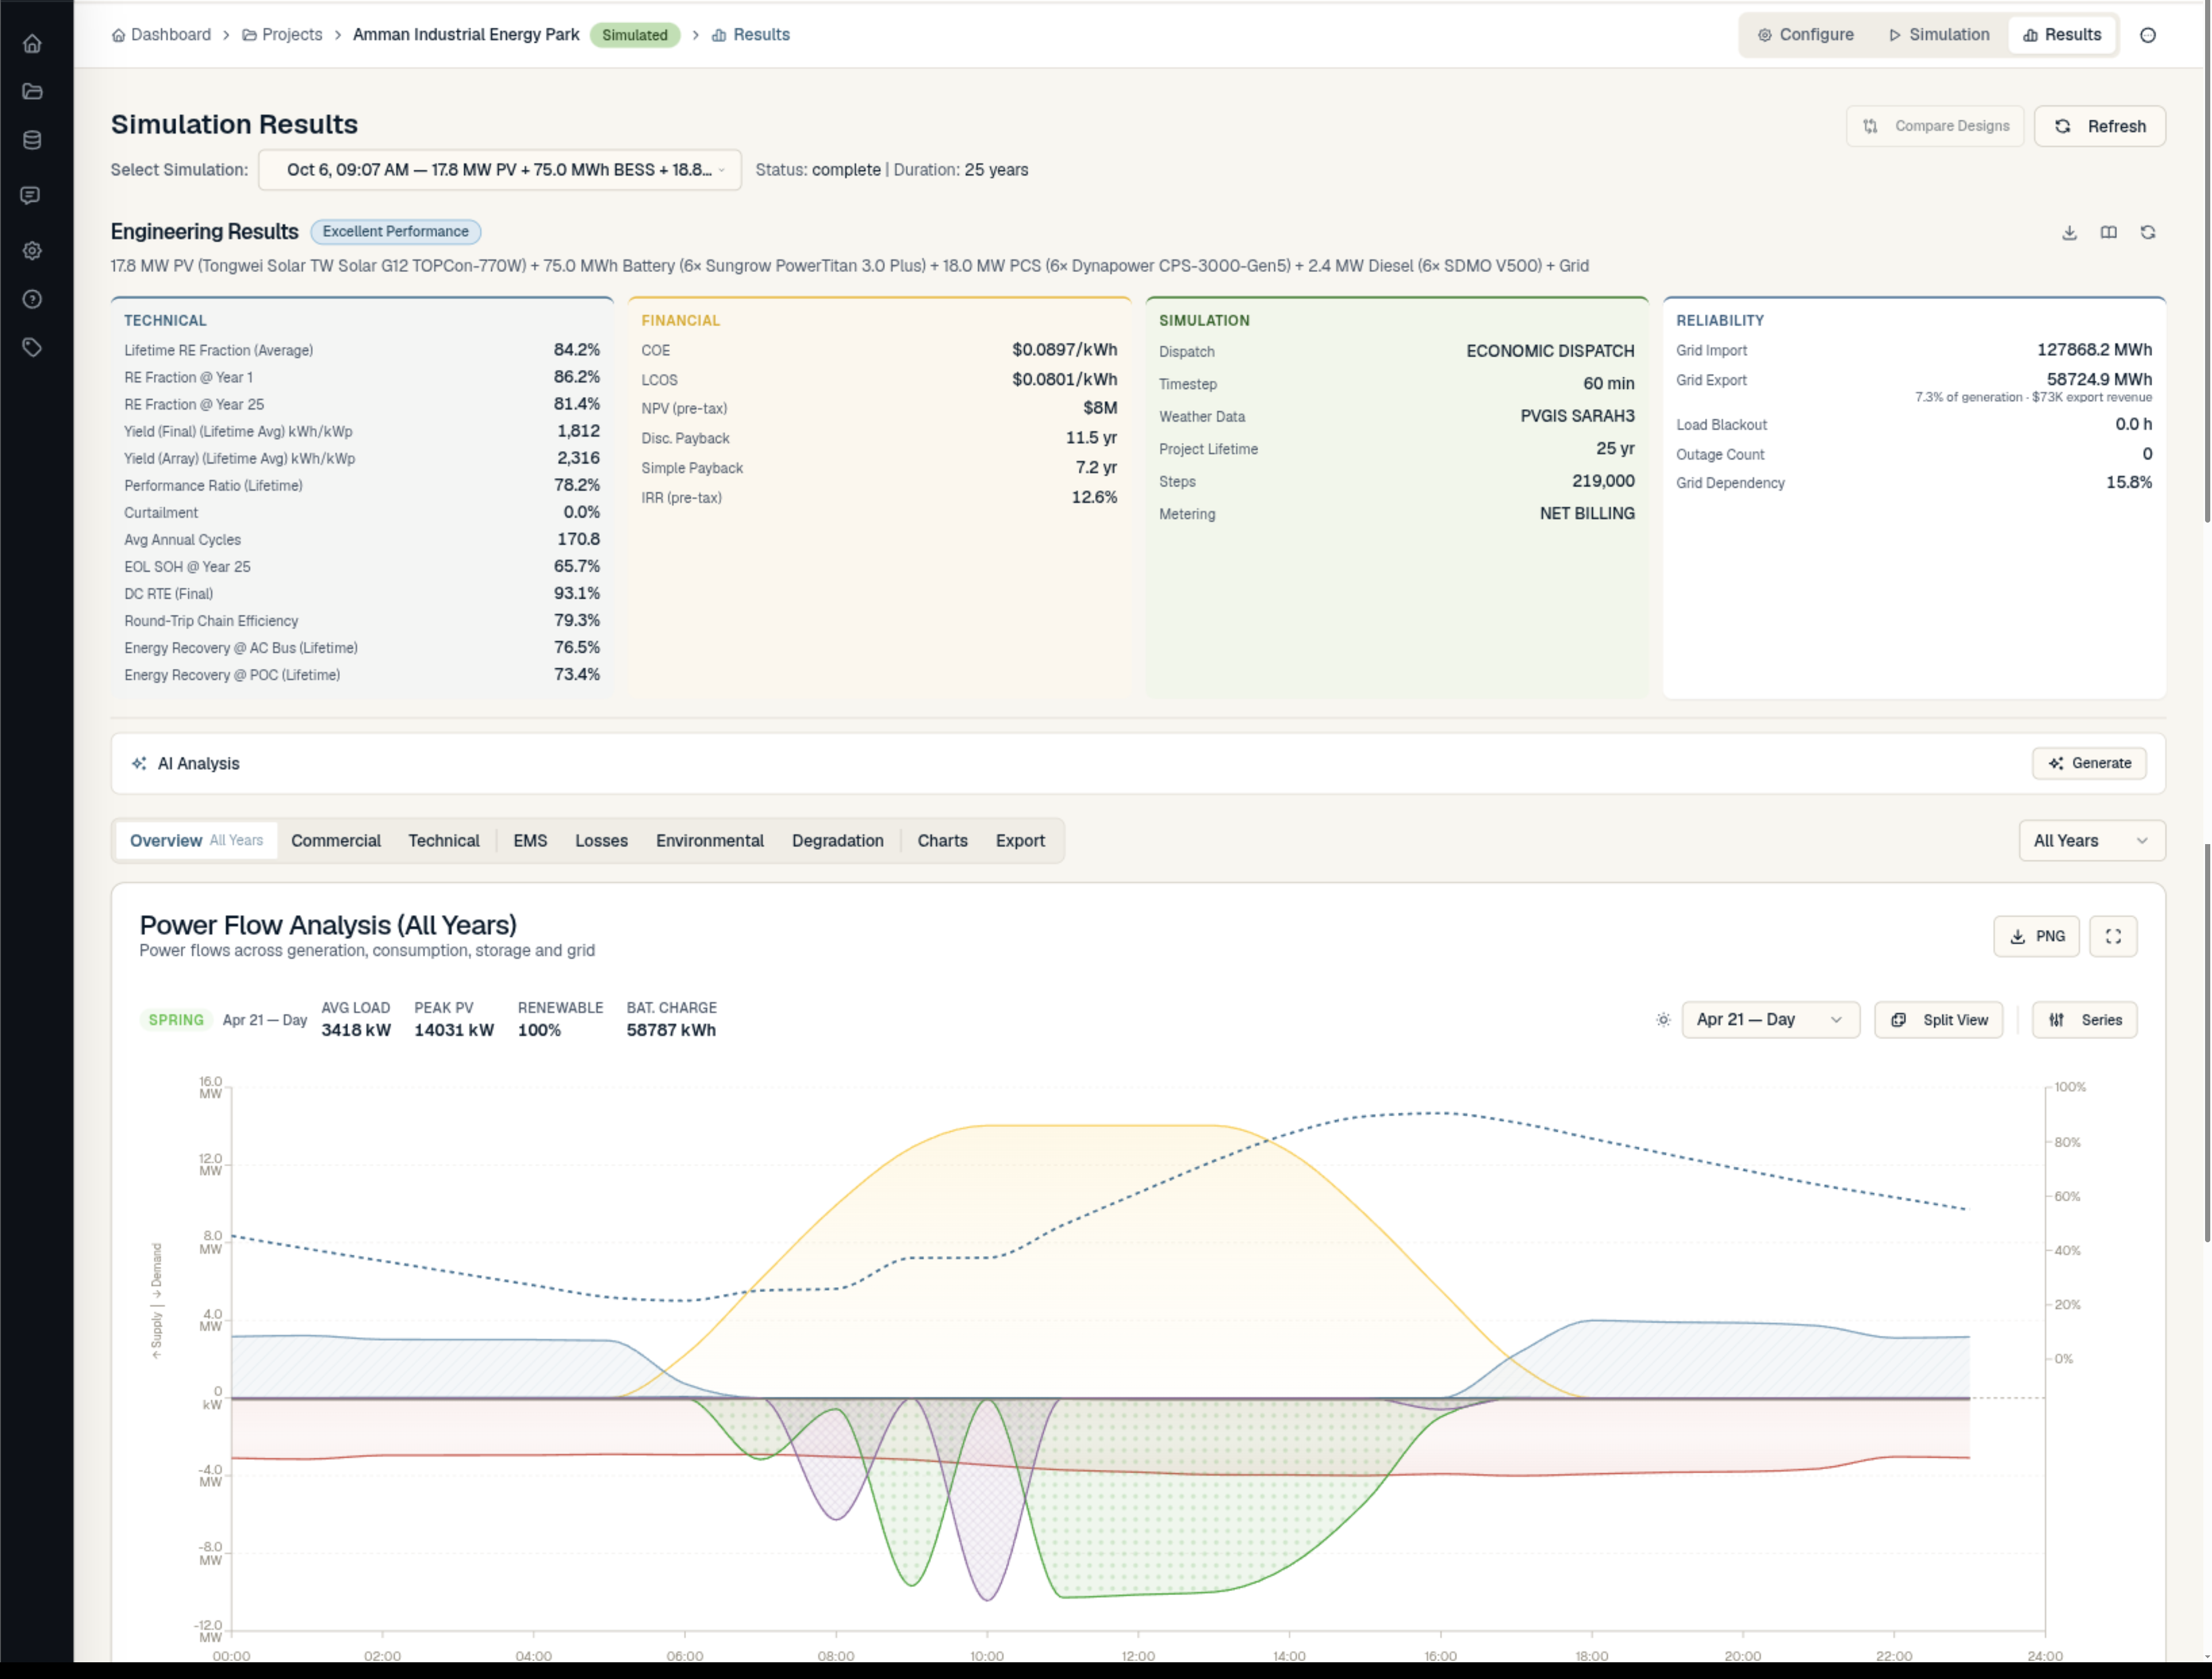Open the Select Simulation dropdown
Image resolution: width=2212 pixels, height=1679 pixels.
(500, 170)
